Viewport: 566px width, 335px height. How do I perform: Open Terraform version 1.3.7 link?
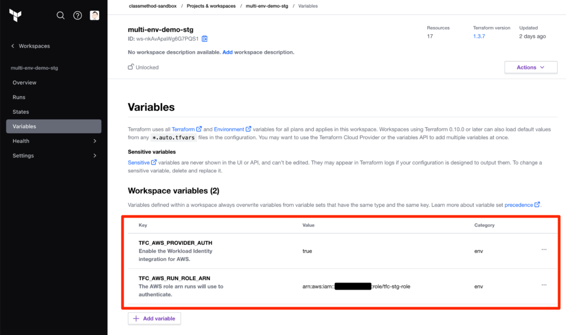point(479,36)
